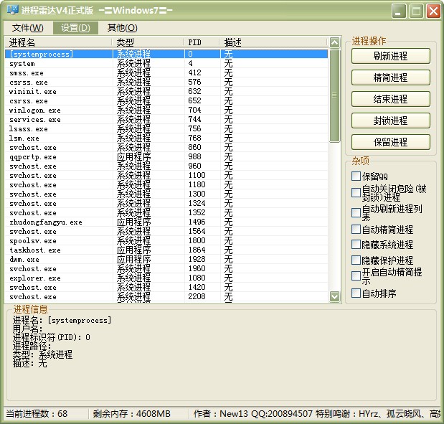Click the 刷新进程 button
This screenshot has height=424, width=444.
tap(391, 56)
